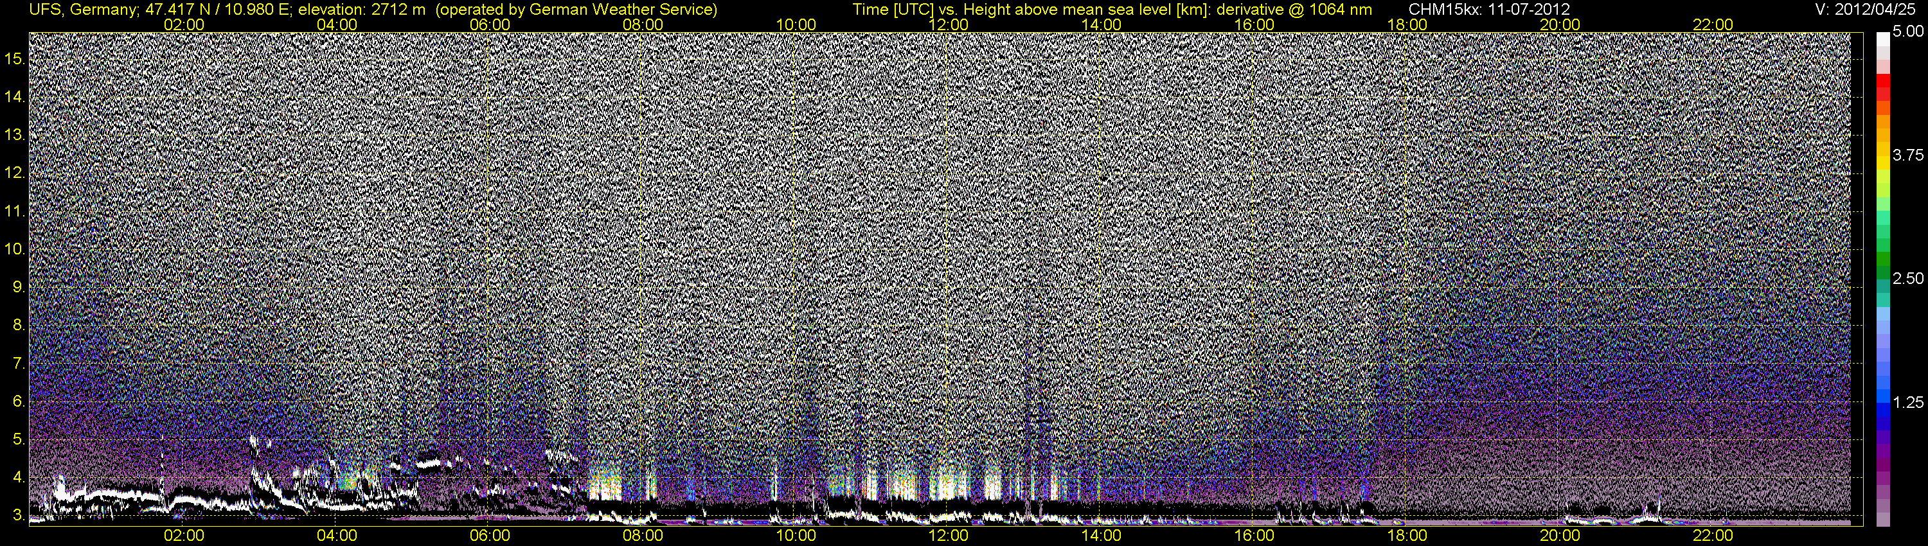1928x546 pixels.
Task: Pick the white top segment of the color bar
Action: click(1883, 39)
